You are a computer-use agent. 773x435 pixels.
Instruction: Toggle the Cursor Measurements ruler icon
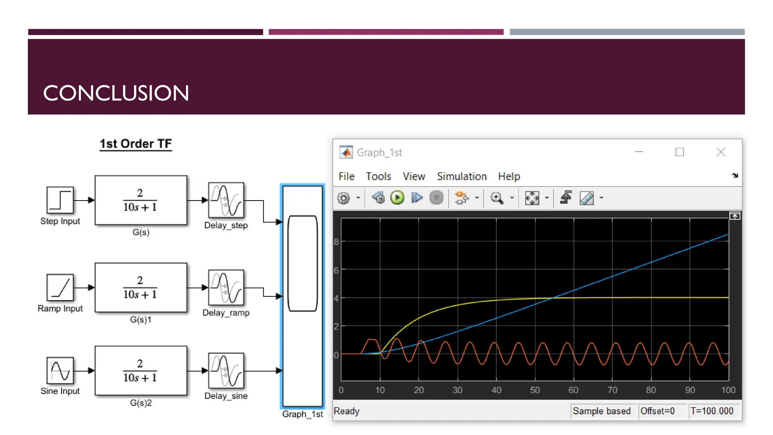pos(587,198)
